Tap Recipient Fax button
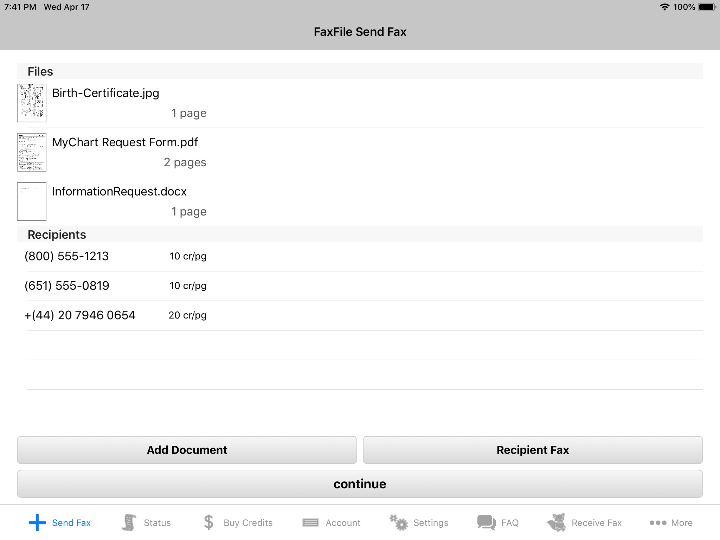The width and height of the screenshot is (720, 540). pyautogui.click(x=532, y=450)
